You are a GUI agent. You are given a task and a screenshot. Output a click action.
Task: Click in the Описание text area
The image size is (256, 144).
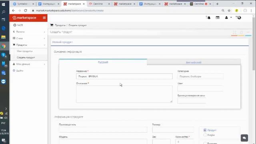click(x=124, y=94)
